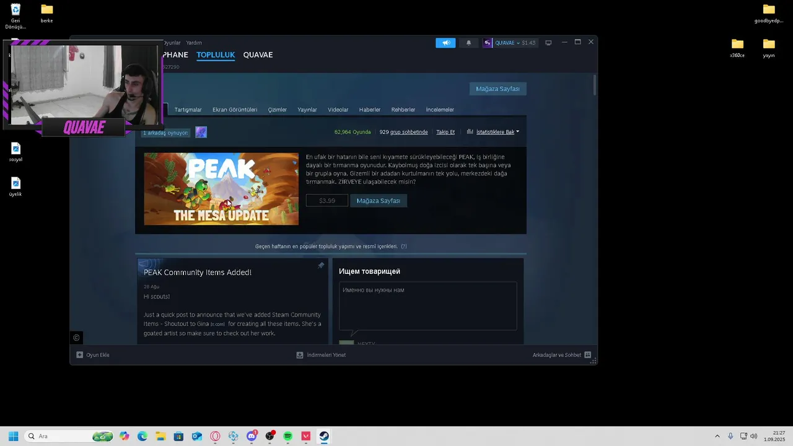Open the Steam announcements megaphone icon
This screenshot has width=793, height=446.
click(445, 43)
